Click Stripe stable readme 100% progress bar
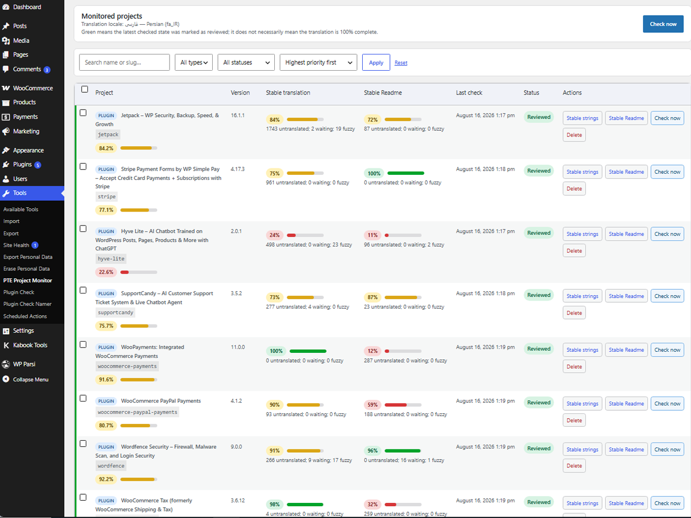 pos(406,173)
